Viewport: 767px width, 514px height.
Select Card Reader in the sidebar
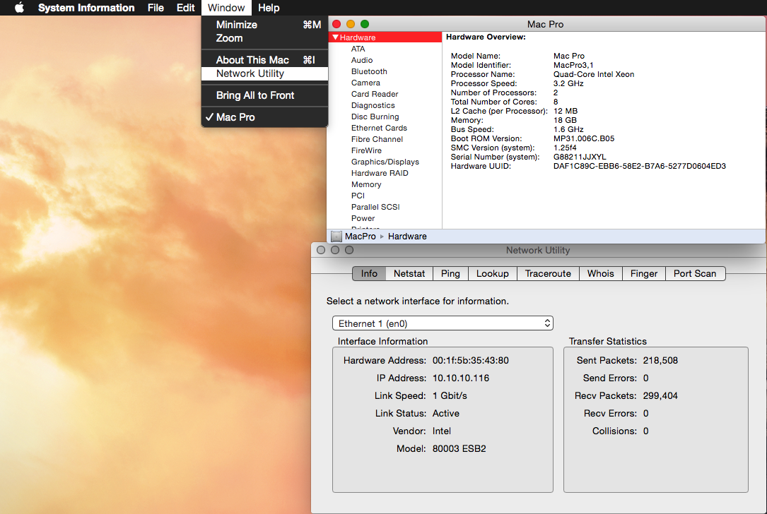375,94
